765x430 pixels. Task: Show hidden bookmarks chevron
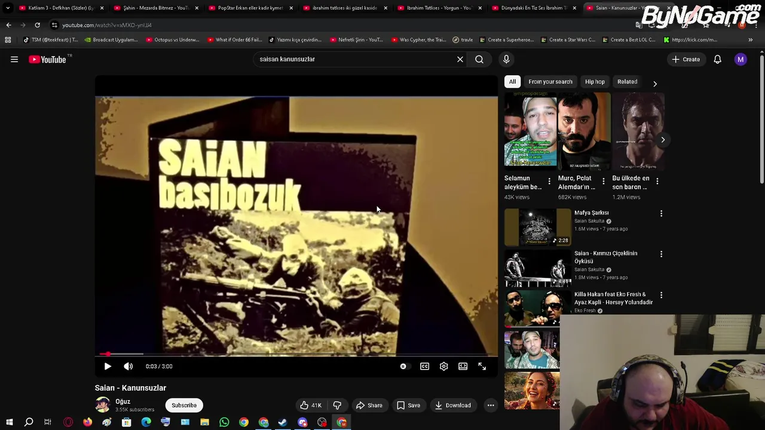(750, 40)
